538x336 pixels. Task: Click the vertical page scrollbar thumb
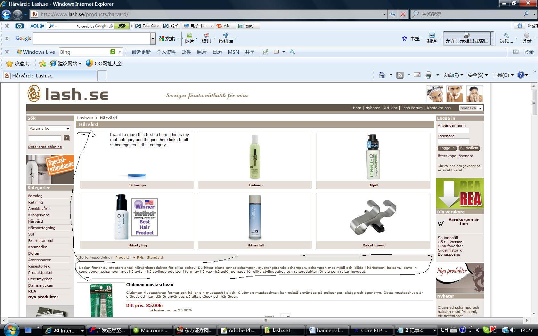point(534,102)
